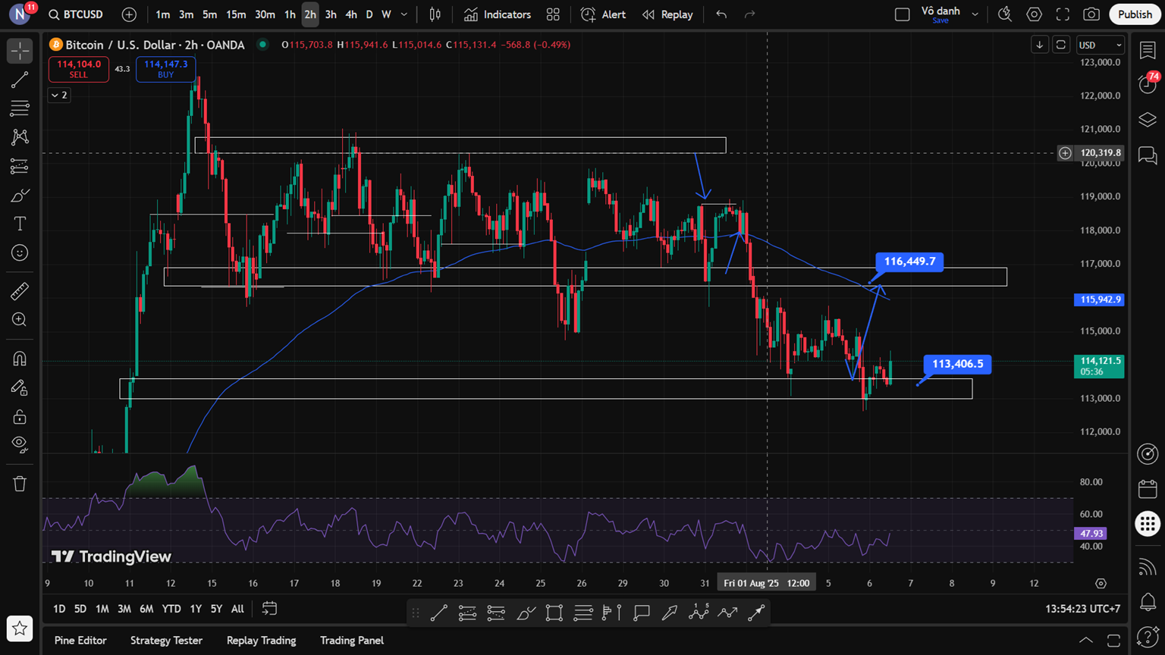The width and height of the screenshot is (1165, 655).
Task: Open the Fibonacci retracement tools
Action: tap(20, 108)
